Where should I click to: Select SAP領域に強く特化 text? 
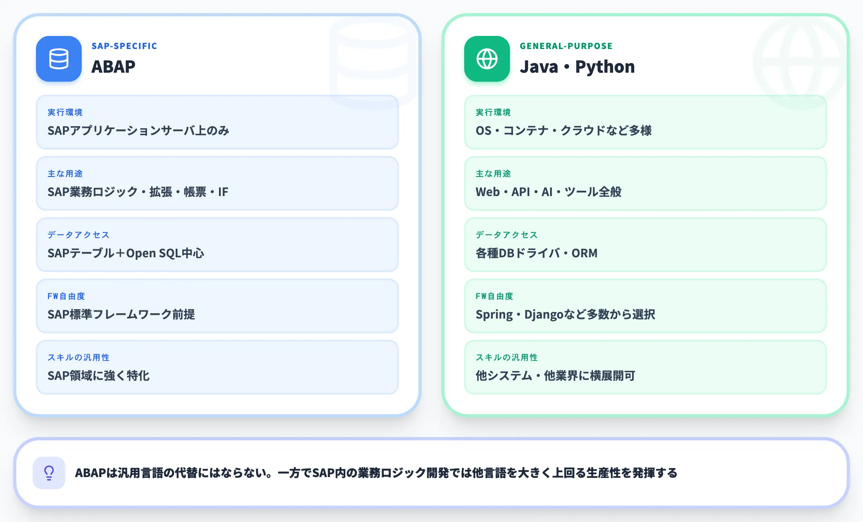coord(98,376)
